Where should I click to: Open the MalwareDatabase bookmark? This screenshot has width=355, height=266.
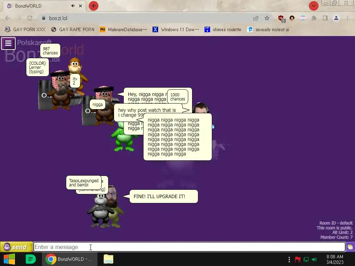coord(123,29)
